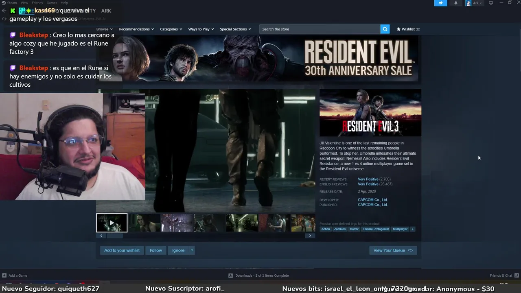
Task: Select the third screenshot thumbnail
Action: tap(177, 223)
